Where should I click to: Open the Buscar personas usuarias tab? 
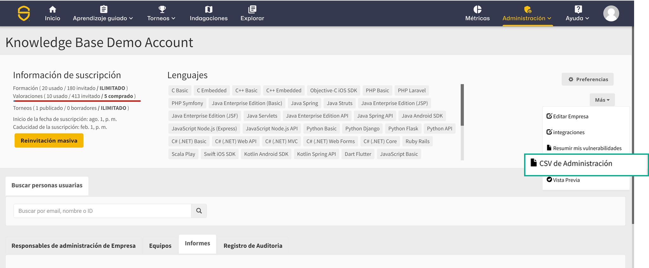47,186
